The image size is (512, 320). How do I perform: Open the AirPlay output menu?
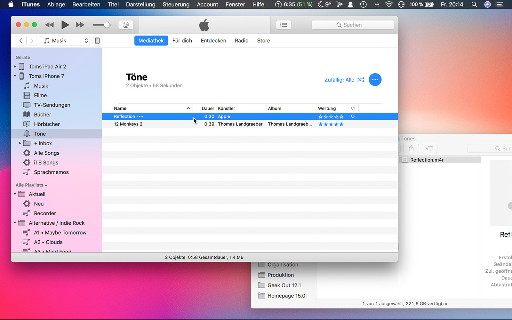[x=126, y=25]
